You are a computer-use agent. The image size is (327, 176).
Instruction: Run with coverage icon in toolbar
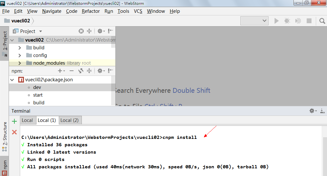coord(298,21)
